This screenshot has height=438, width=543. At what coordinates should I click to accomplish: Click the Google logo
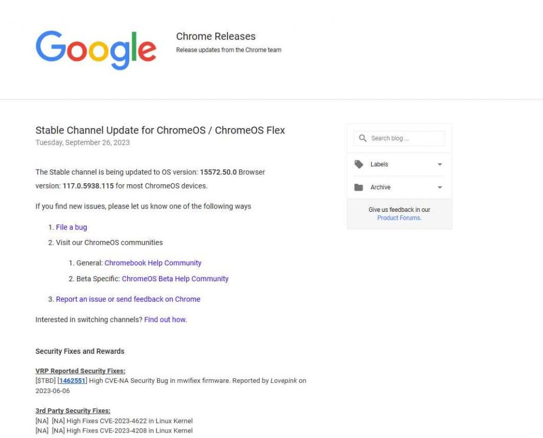click(x=96, y=50)
